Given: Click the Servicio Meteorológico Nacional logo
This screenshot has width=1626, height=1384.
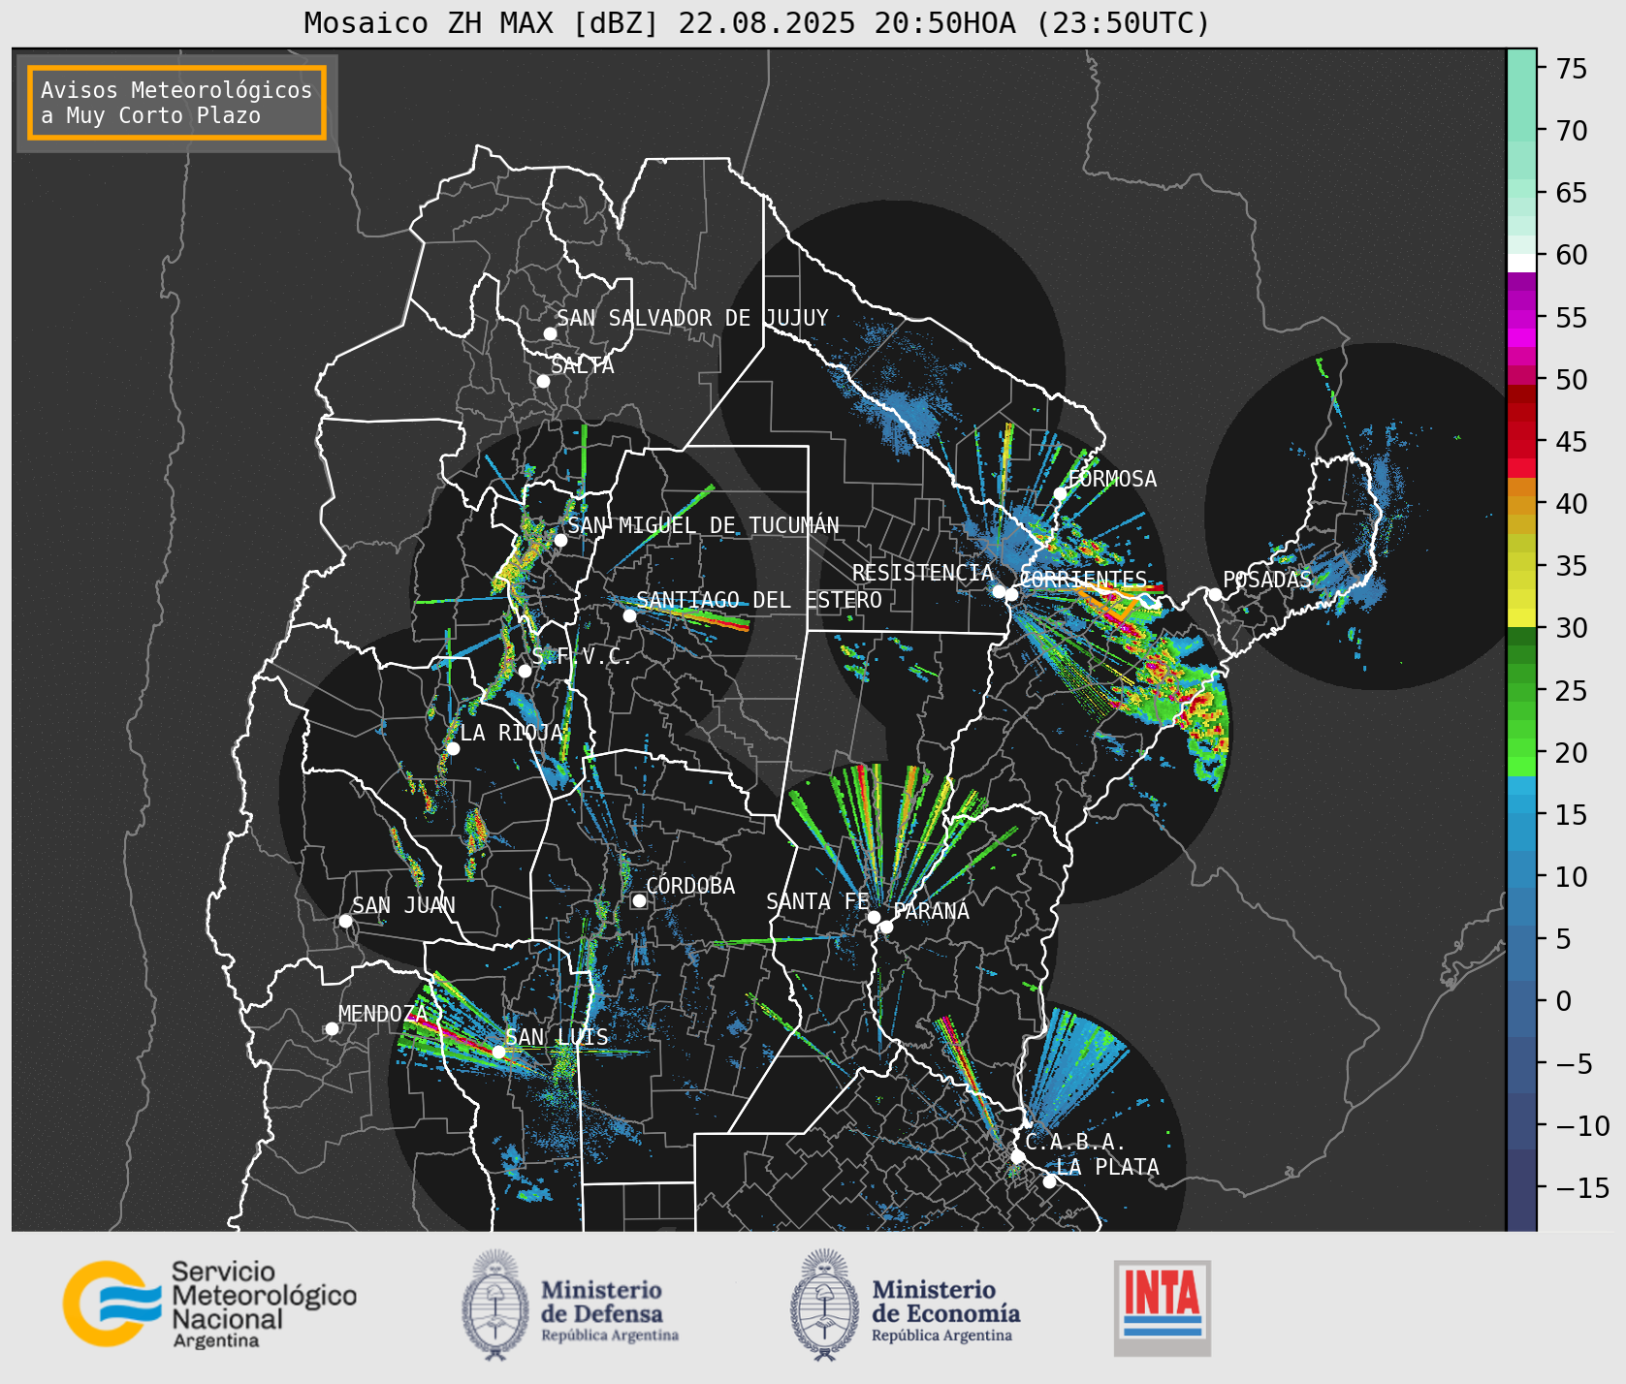Looking at the screenshot, I should 209,1305.
